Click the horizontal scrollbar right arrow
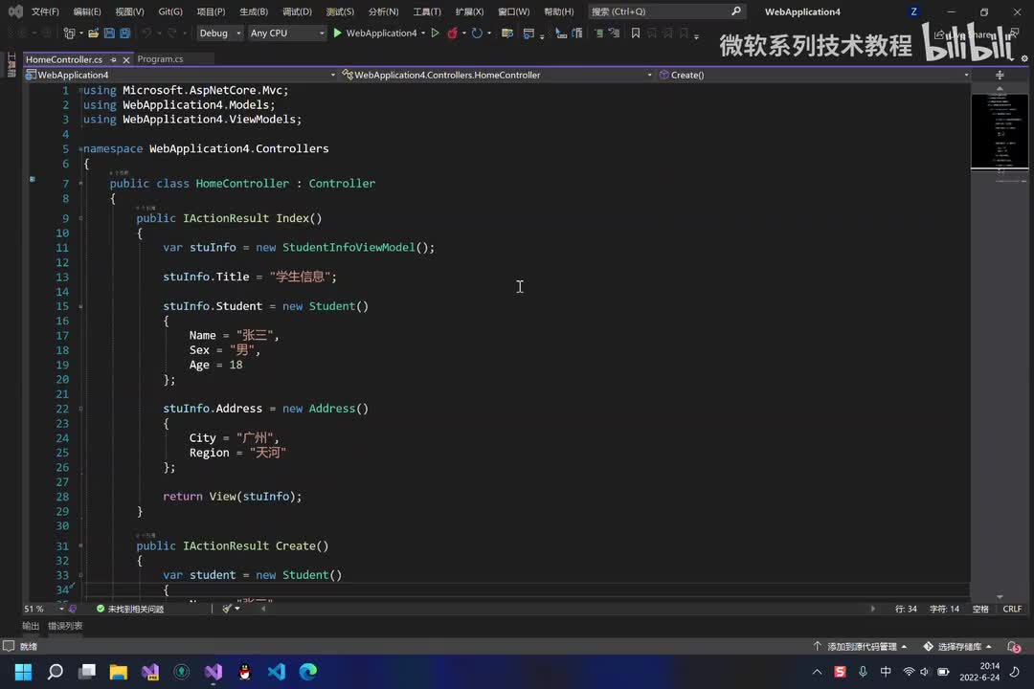Screen dimensions: 1034x689 873,609
